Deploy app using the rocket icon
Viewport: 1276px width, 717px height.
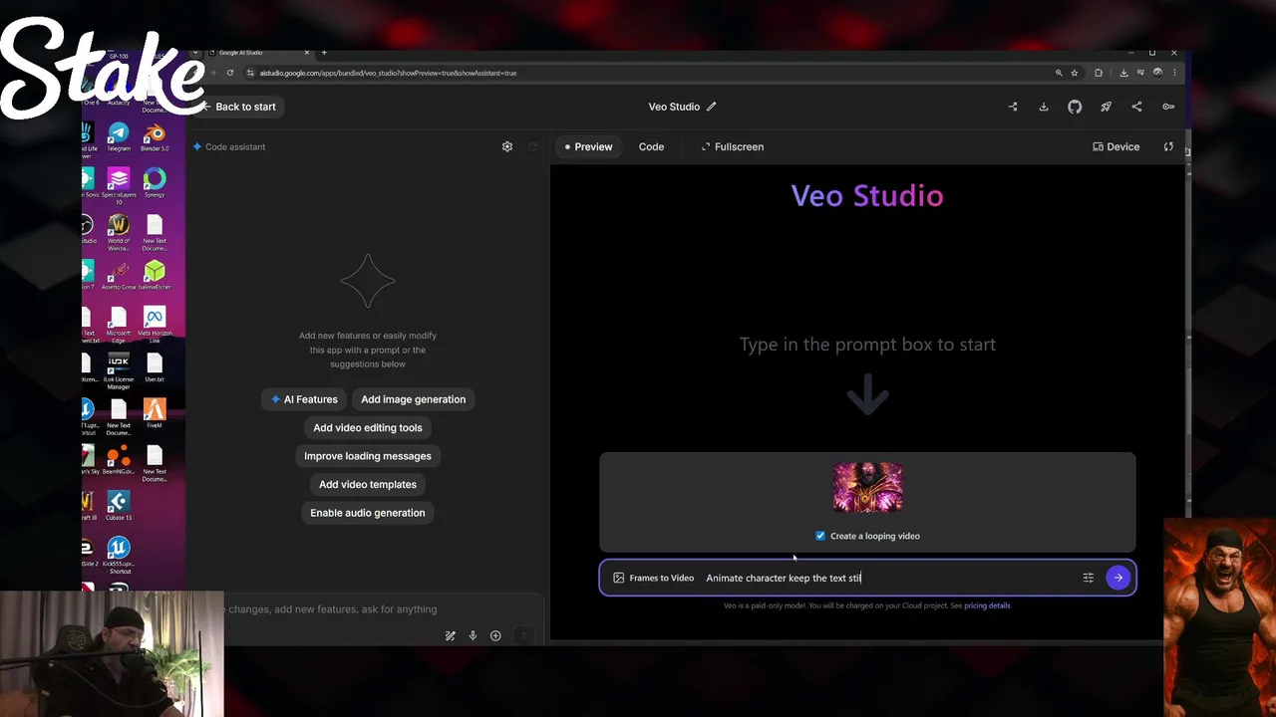1106,107
